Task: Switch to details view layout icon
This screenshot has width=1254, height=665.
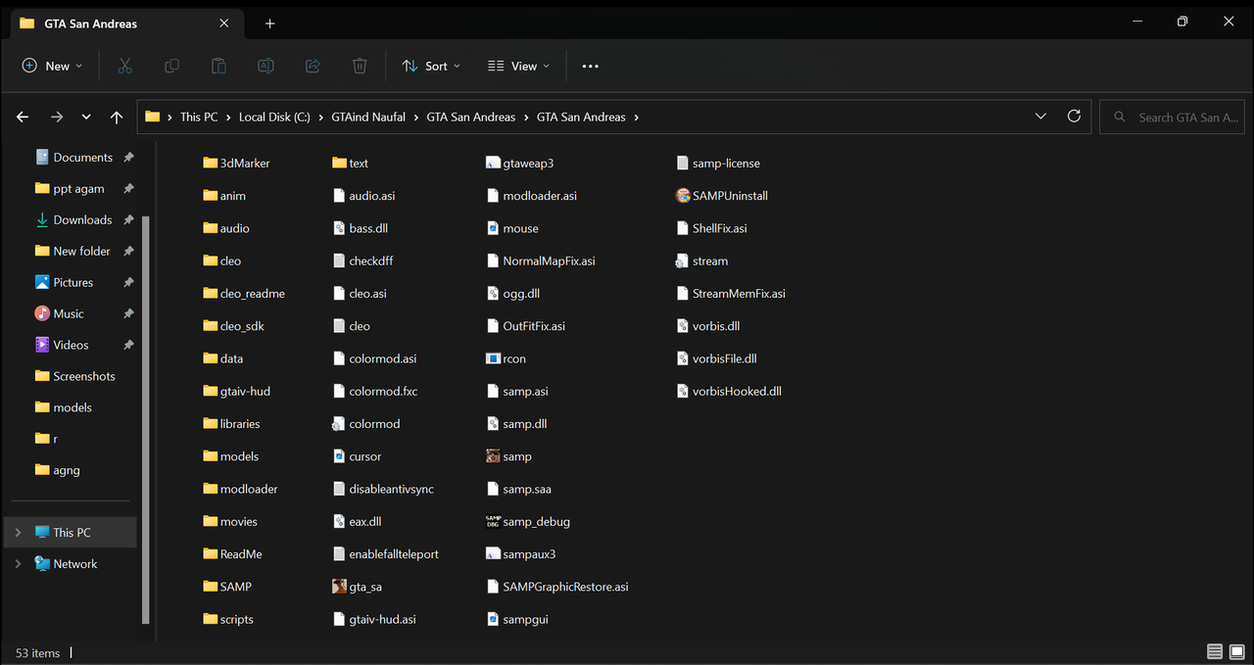Action: coord(1215,652)
